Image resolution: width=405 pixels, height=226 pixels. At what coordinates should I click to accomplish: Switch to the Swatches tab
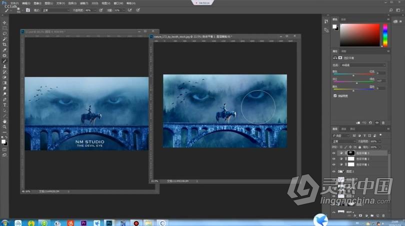coord(343,19)
